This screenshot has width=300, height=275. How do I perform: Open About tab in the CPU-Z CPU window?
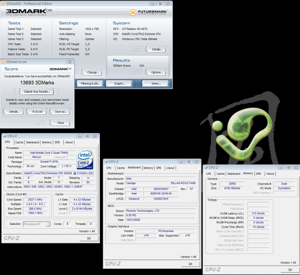click(x=69, y=142)
